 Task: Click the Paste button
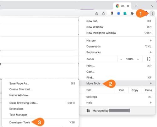pos(148,90)
